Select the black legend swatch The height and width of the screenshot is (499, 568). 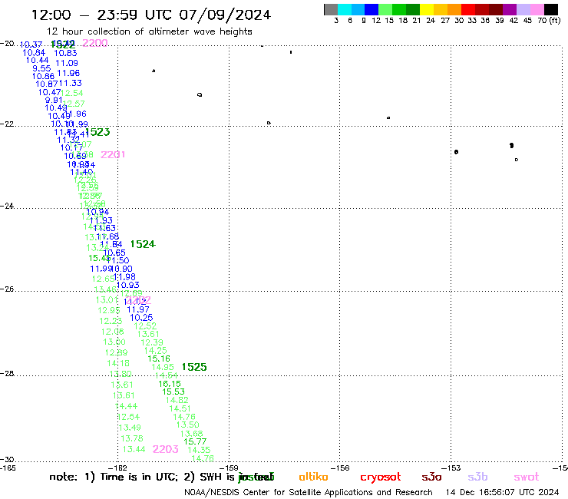click(551, 9)
